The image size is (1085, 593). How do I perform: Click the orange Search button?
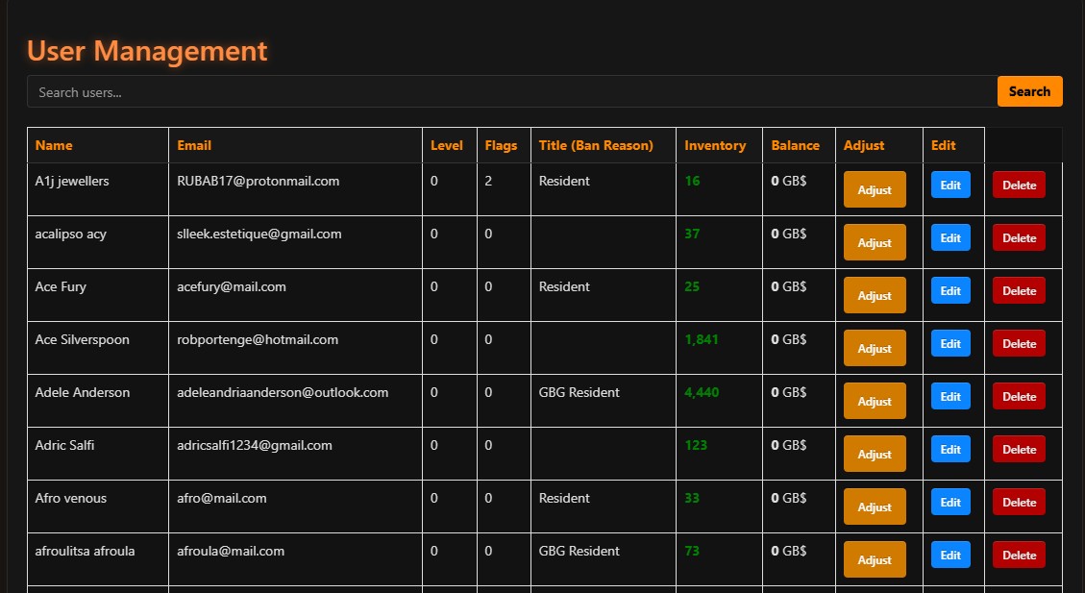1029,91
